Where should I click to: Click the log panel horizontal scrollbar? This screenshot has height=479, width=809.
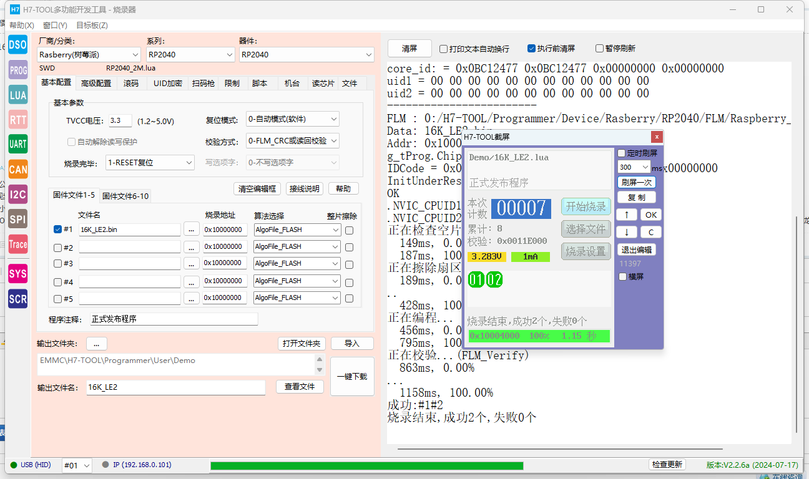(x=560, y=448)
